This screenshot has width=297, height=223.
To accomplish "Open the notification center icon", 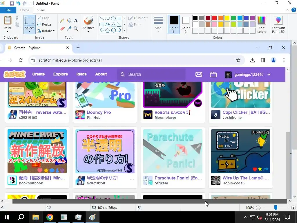I will pyautogui.click(x=287, y=217).
